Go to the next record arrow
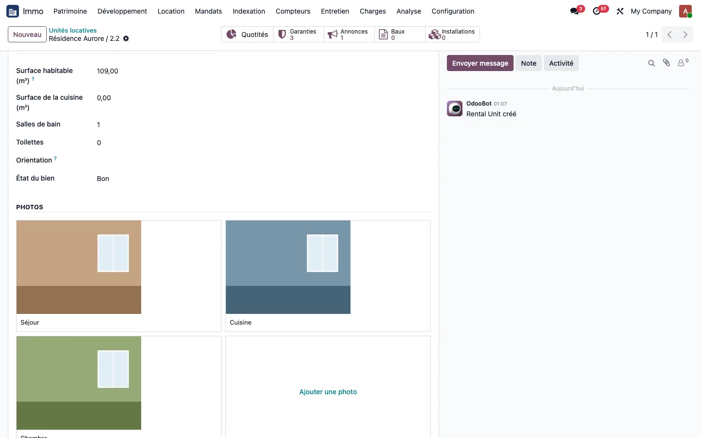This screenshot has width=701, height=438. (685, 35)
